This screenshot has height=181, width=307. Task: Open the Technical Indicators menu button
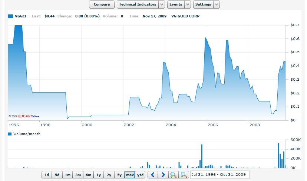click(138, 4)
